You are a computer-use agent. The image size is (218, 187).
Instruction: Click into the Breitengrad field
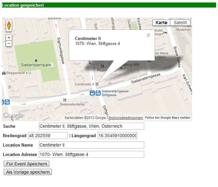[x=48, y=136]
